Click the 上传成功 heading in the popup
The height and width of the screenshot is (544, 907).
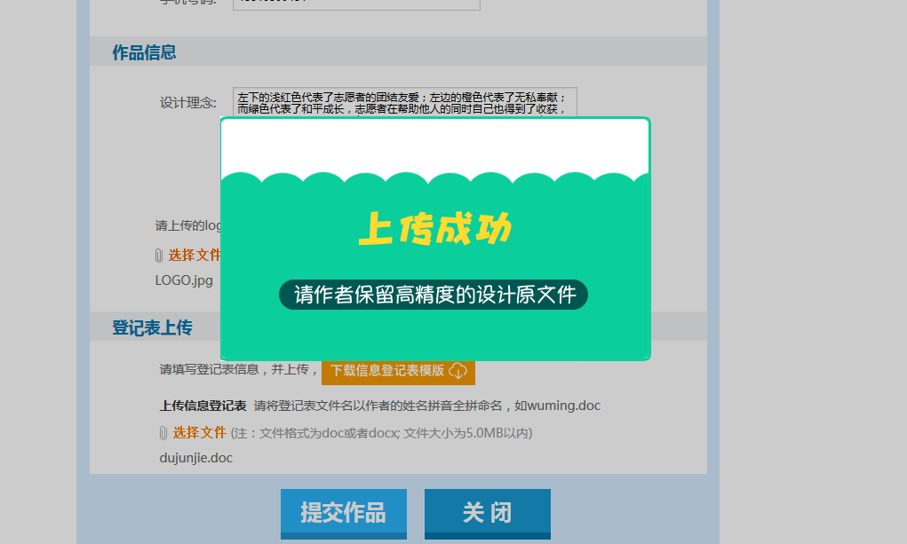pos(434,229)
